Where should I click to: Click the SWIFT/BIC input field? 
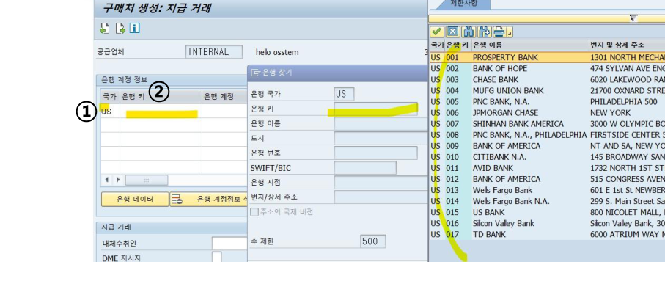(364, 168)
